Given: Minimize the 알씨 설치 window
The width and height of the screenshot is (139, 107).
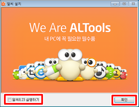Looking at the screenshot, I should [115, 4].
